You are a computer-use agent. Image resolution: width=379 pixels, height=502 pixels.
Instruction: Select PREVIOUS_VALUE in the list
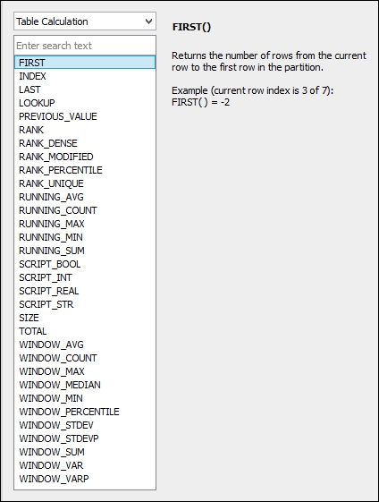(x=85, y=116)
